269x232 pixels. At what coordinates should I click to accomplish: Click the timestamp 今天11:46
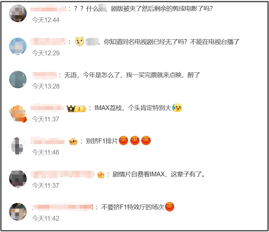(46, 152)
